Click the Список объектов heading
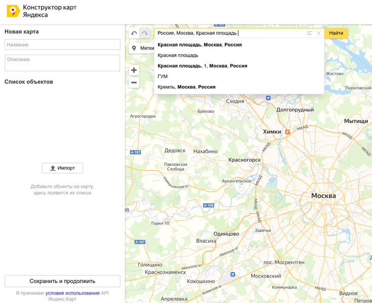372x303 pixels. tap(29, 82)
